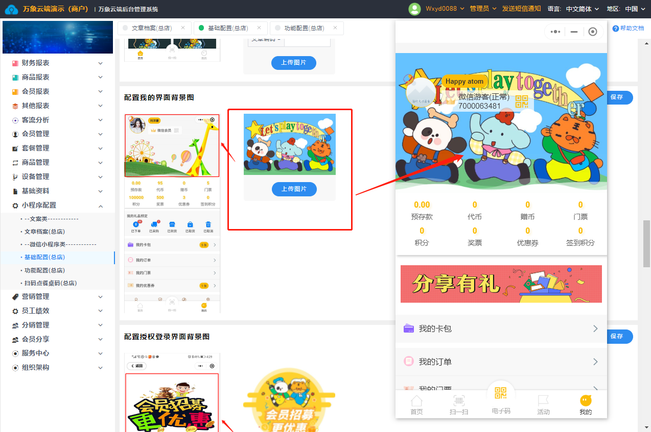The height and width of the screenshot is (432, 651).
Task: Collapse 小程序配置 using its up chevron
Action: tap(101, 206)
